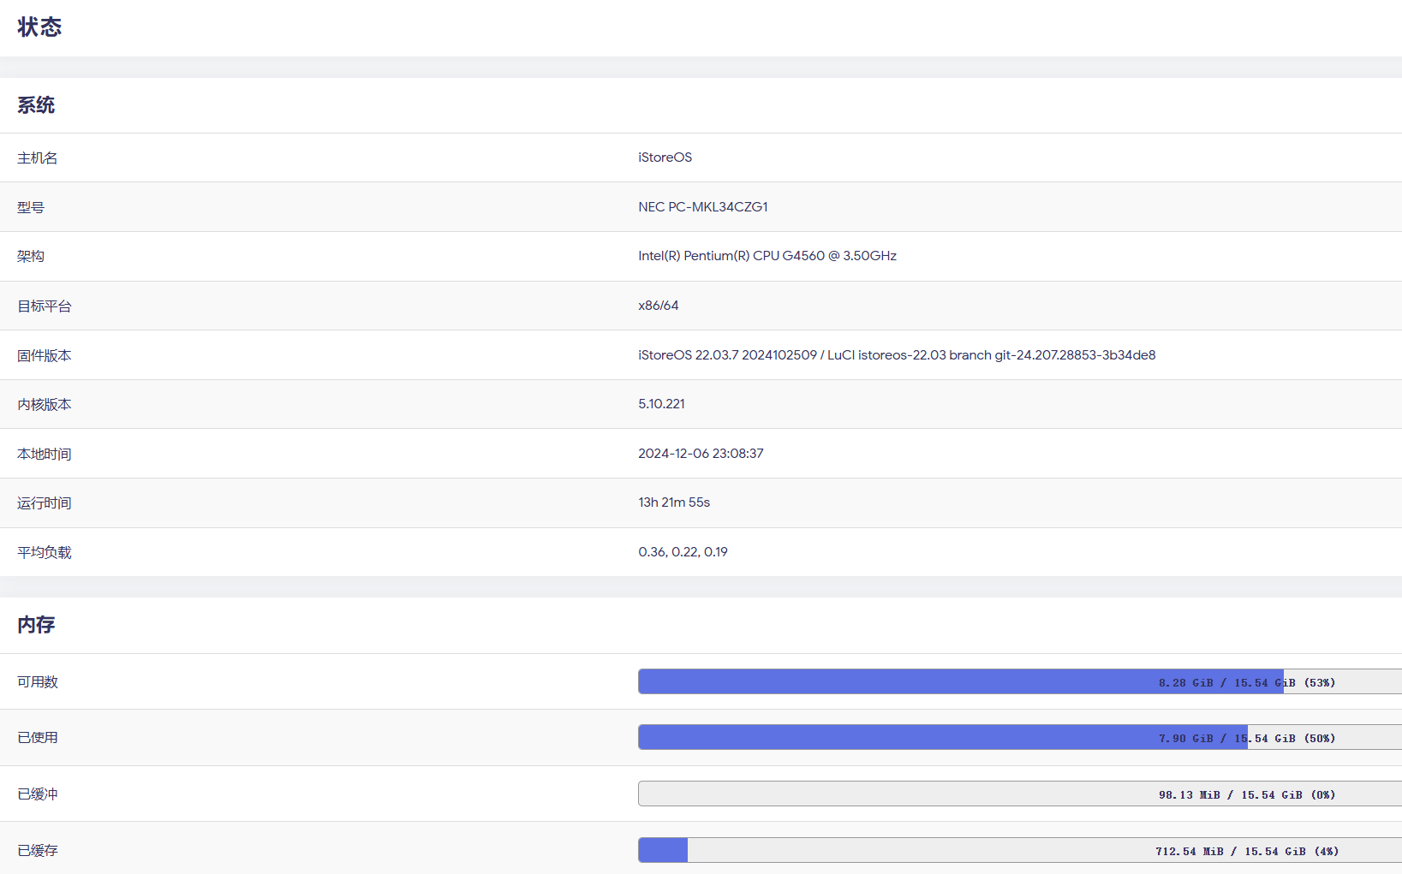Screen dimensions: 1402x874
Task: Click the cached memory bar showing 712.54 MiB
Action: (x=1020, y=850)
